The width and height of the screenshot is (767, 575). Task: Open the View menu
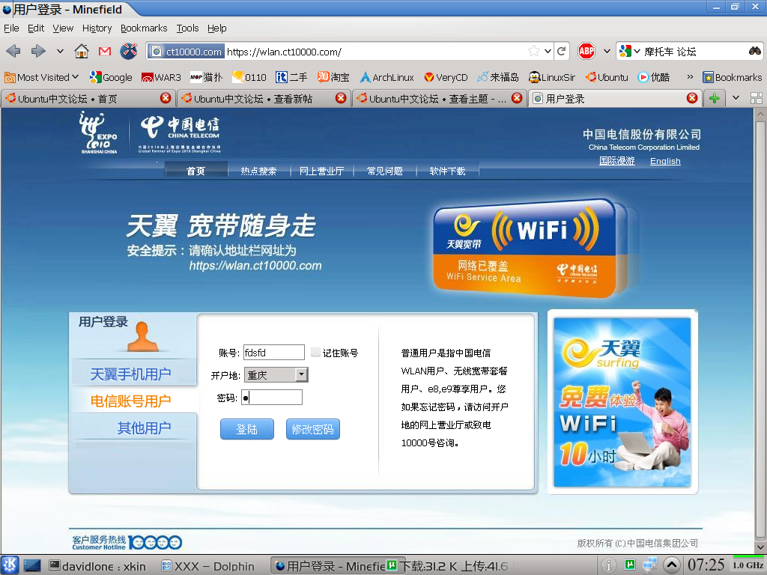coord(63,28)
